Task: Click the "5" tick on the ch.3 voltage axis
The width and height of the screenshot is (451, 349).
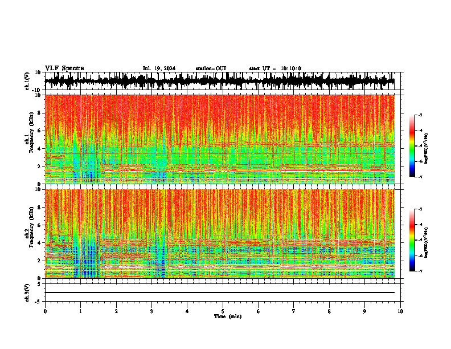Action: pos(40,284)
